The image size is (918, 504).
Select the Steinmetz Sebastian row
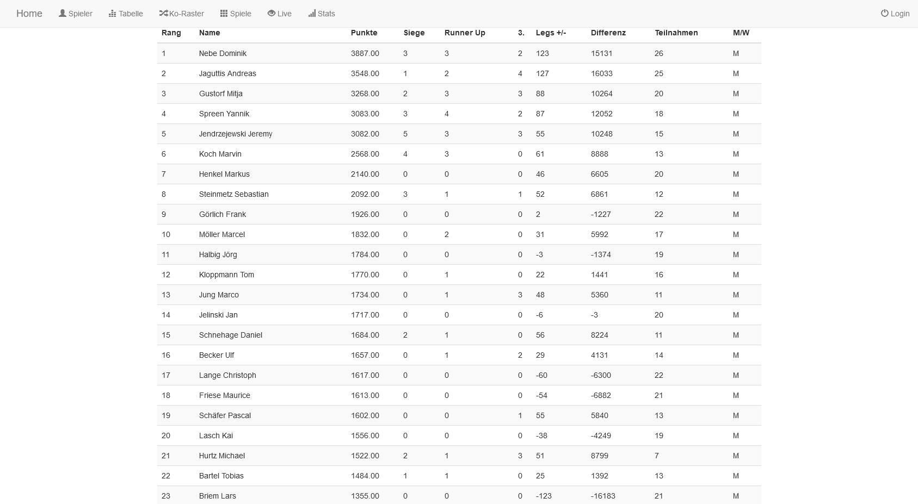click(x=459, y=194)
